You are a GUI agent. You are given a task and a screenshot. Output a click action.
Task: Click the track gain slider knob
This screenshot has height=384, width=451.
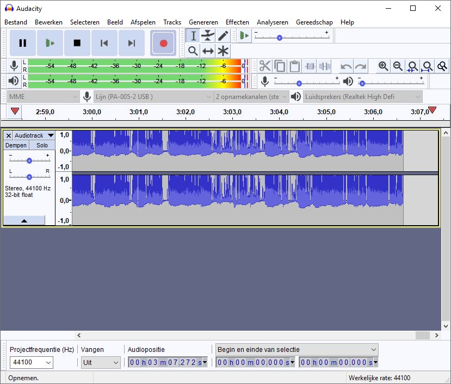[x=29, y=160]
